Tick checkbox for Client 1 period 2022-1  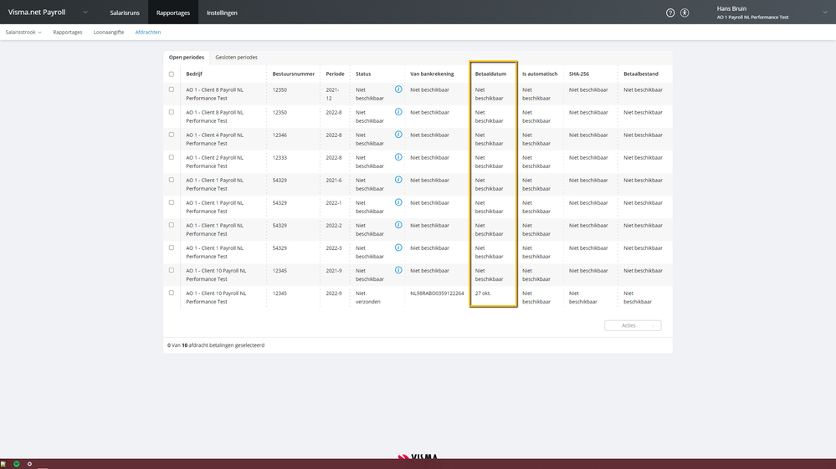(172, 202)
